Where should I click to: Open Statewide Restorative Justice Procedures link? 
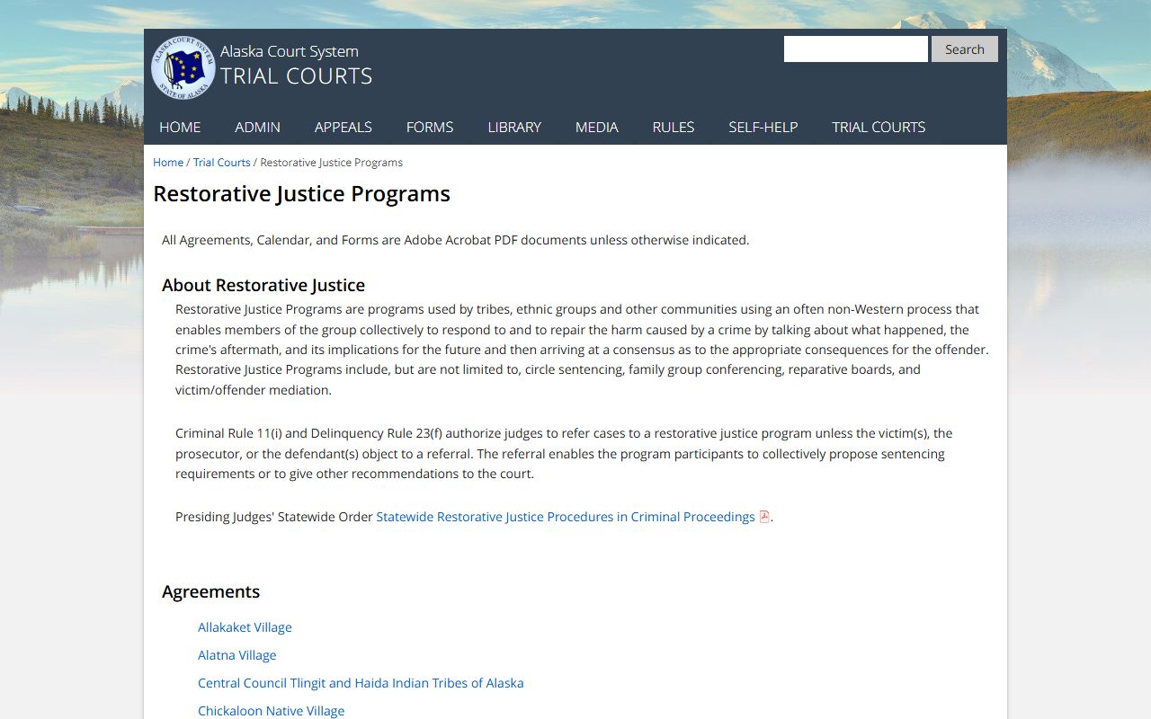(566, 517)
